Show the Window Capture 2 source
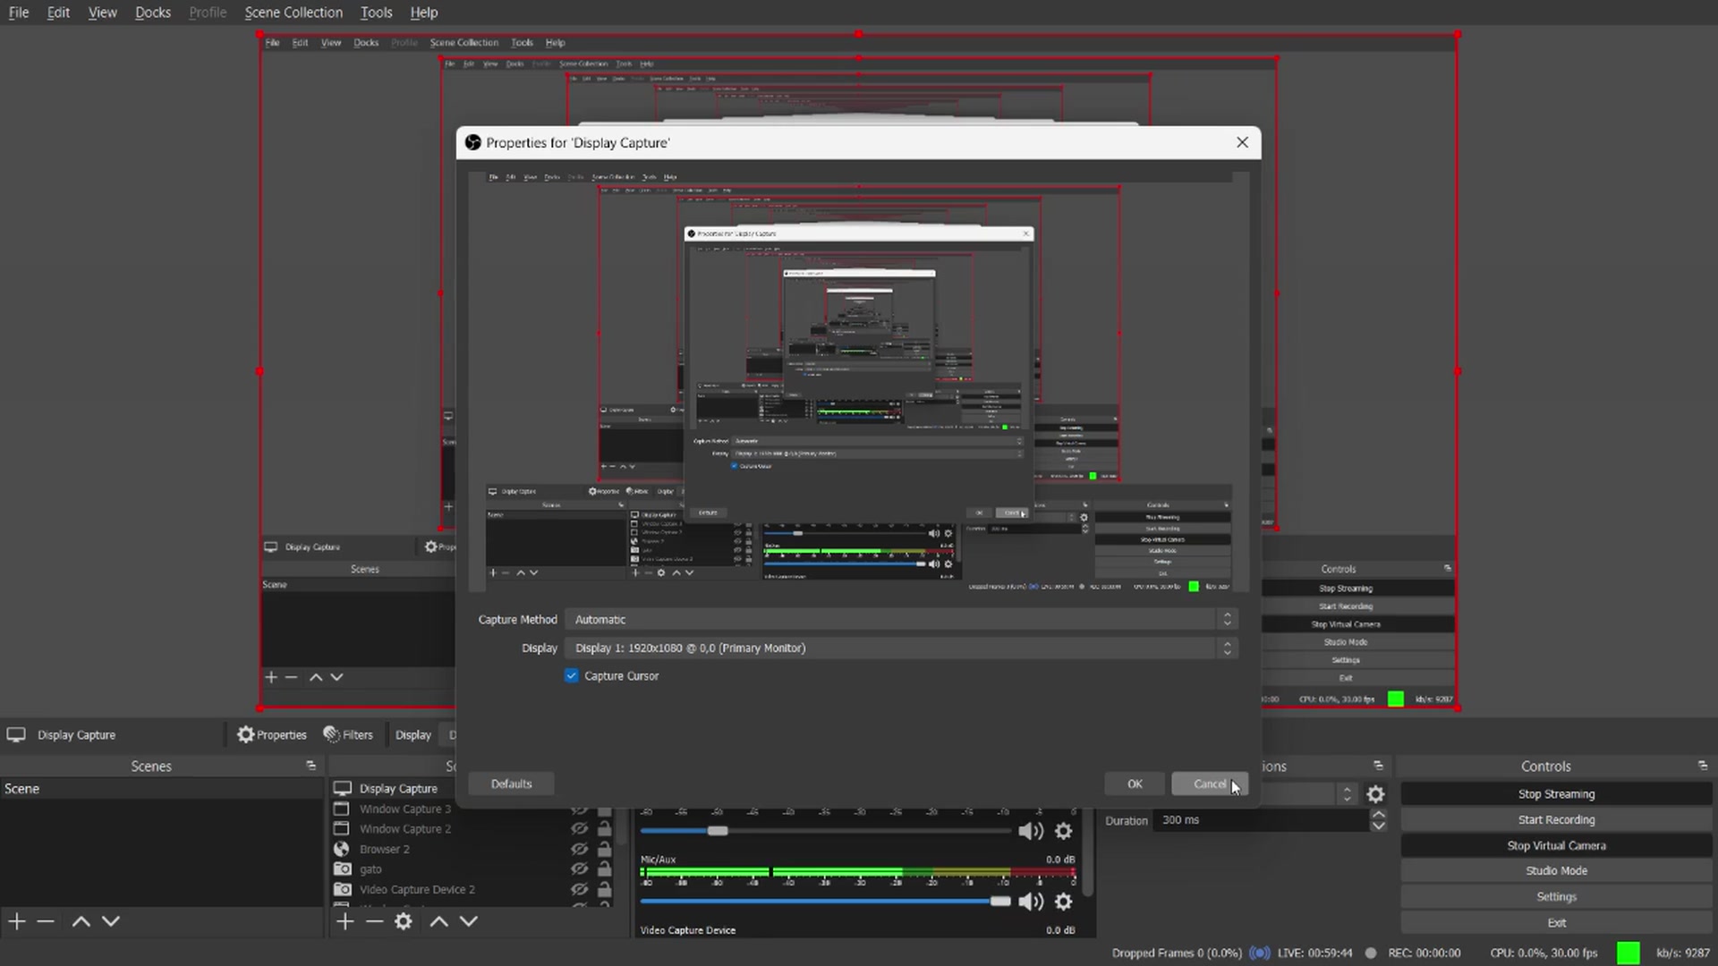The image size is (1718, 966). pos(579,828)
